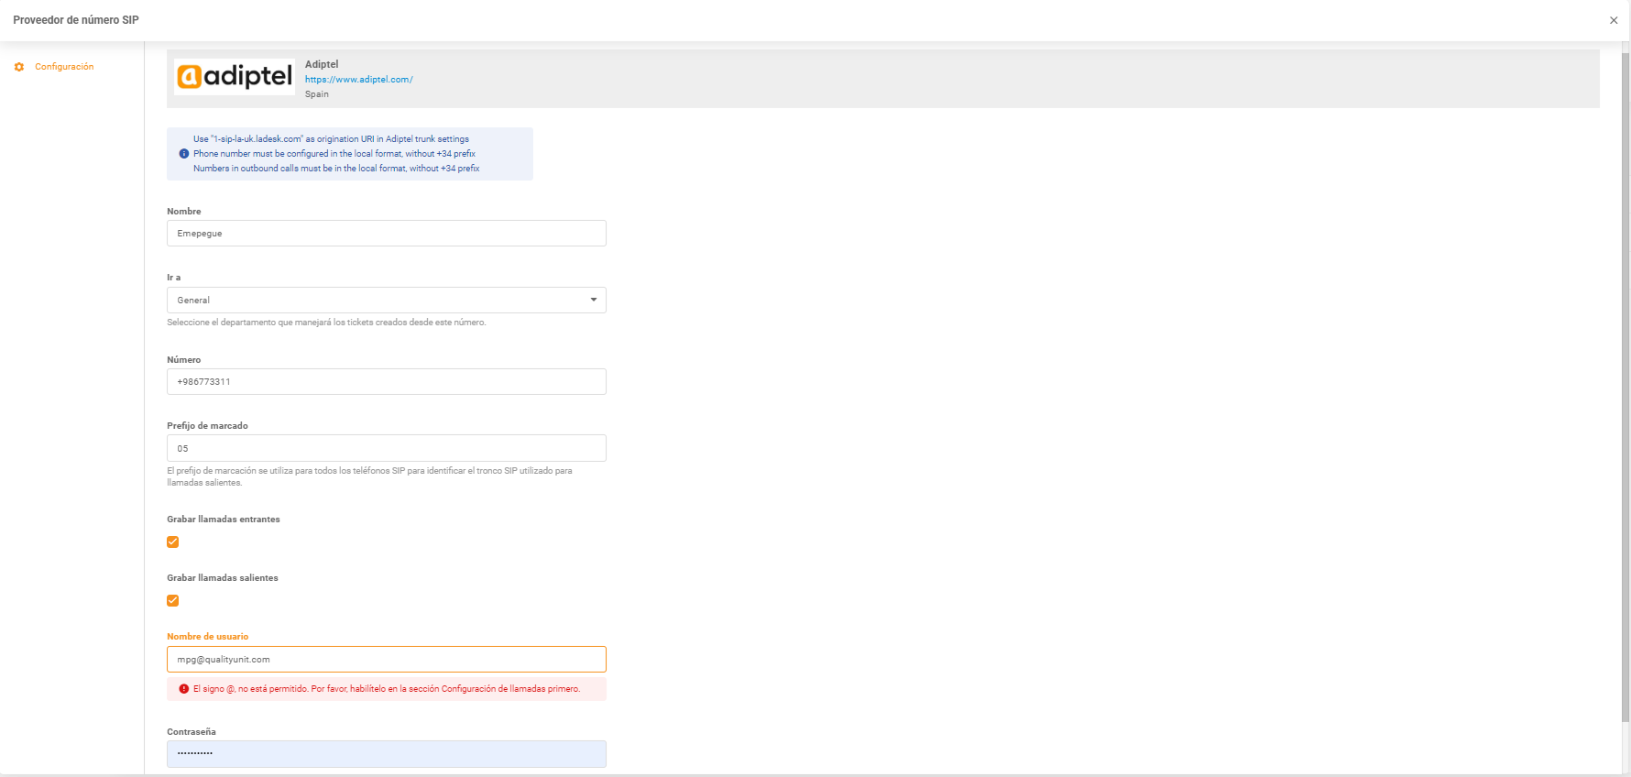Click the Adiptel logo image

(235, 77)
